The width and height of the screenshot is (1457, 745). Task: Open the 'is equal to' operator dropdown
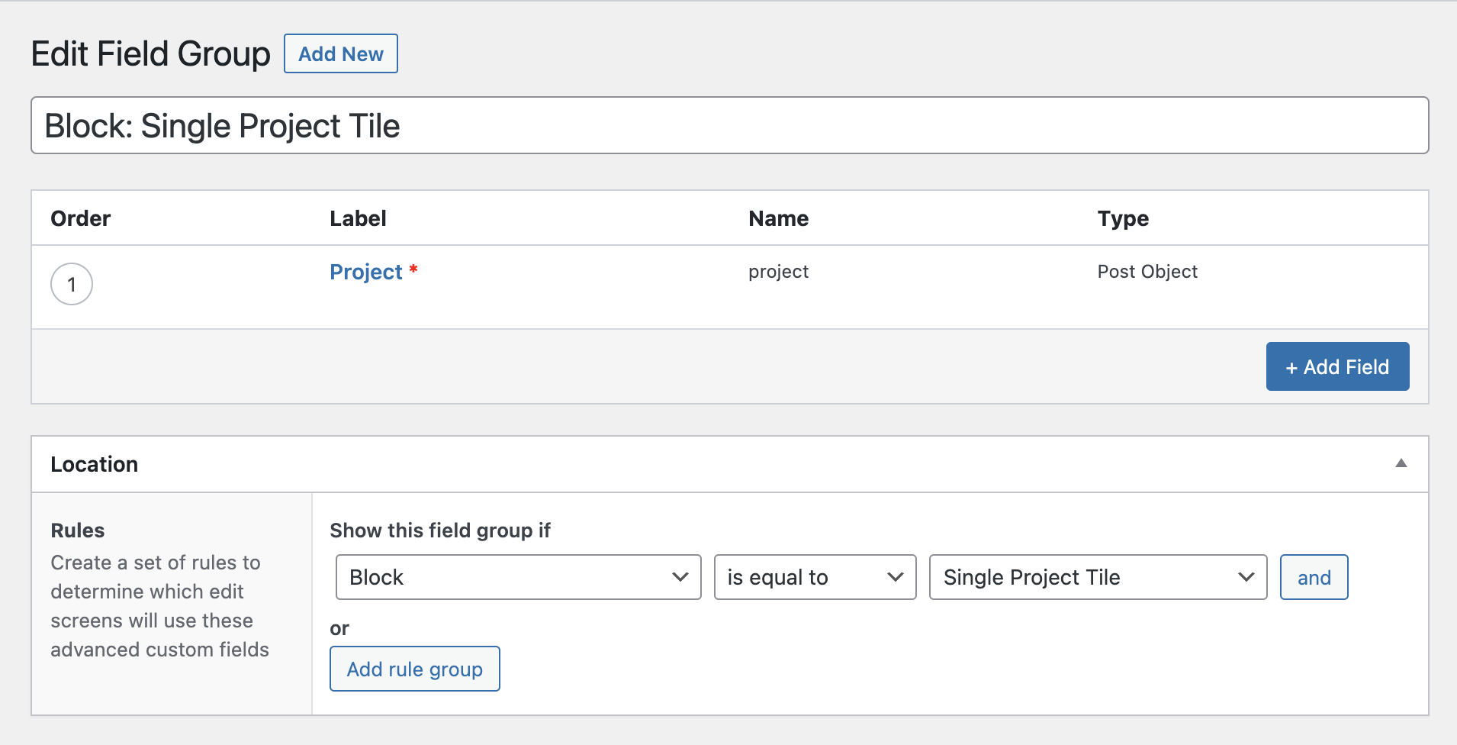[813, 577]
